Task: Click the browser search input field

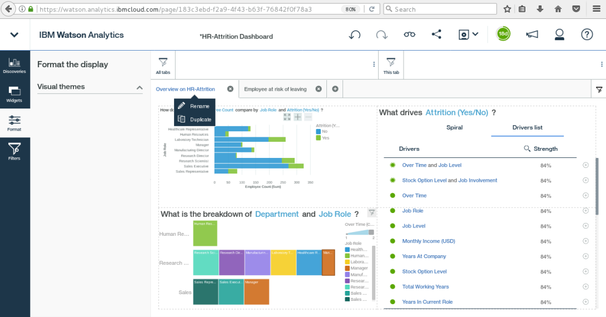Action: [x=440, y=9]
